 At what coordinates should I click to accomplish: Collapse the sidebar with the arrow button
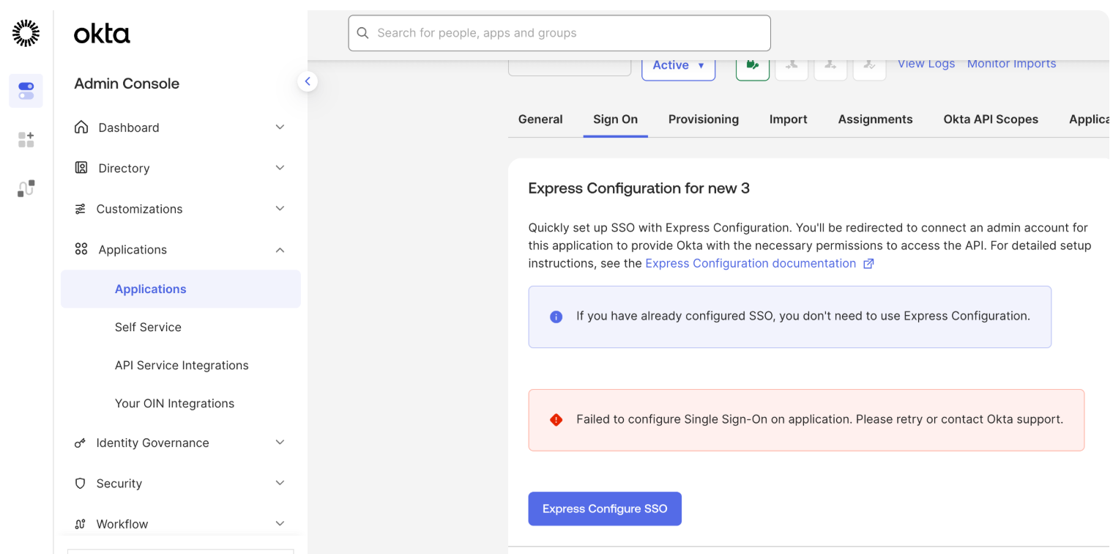[x=308, y=81]
